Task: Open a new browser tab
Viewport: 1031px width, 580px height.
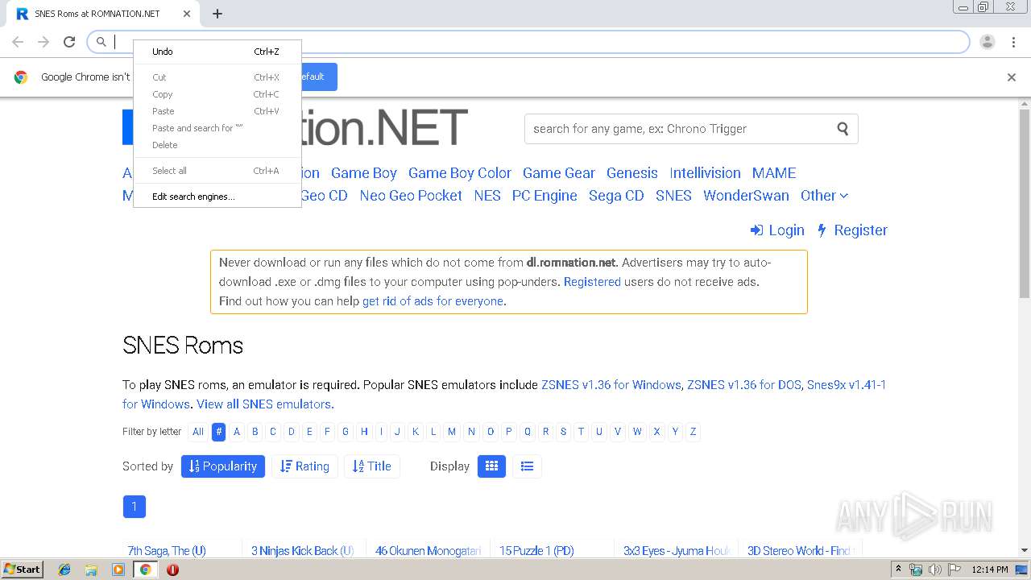Action: click(x=217, y=14)
